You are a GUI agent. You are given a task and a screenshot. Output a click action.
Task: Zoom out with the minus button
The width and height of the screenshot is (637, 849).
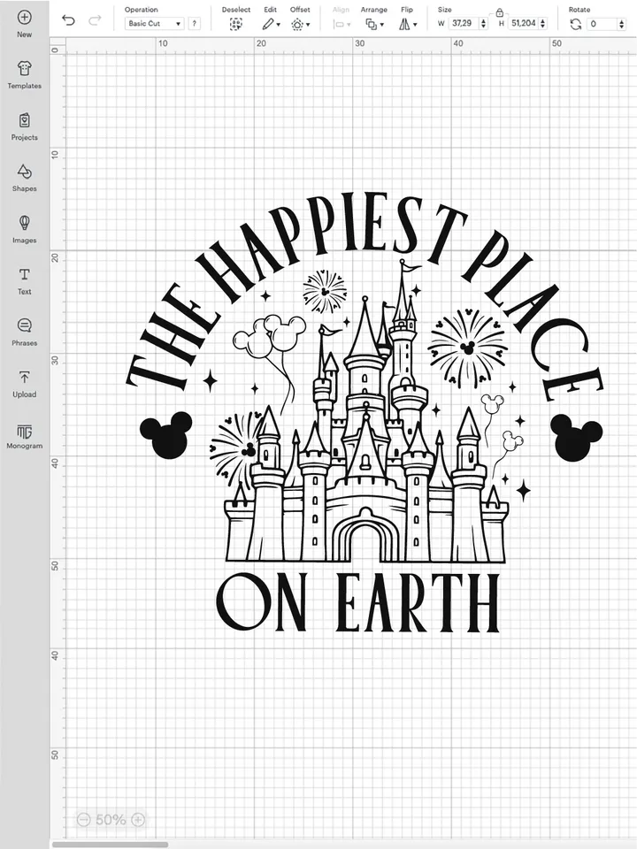pos(83,819)
